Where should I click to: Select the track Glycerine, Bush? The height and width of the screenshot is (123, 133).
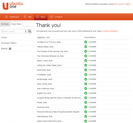click(x=43, y=107)
